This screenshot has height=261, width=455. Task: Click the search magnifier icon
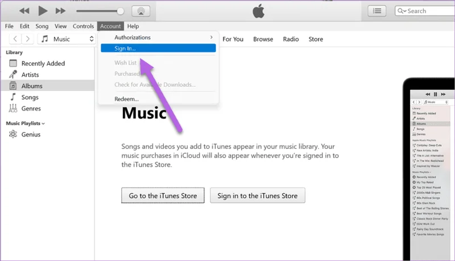(402, 11)
